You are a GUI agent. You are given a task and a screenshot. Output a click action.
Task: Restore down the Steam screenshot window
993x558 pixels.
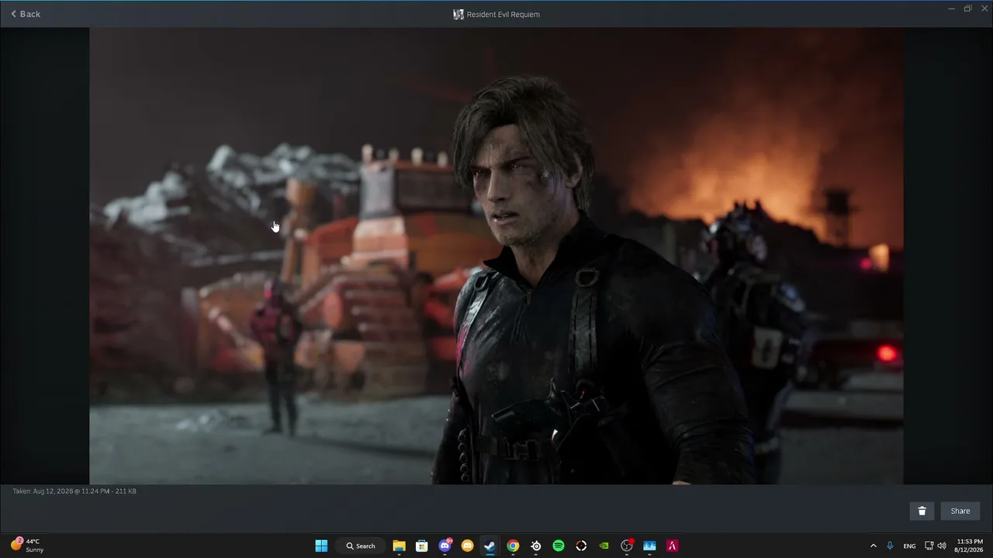(967, 9)
